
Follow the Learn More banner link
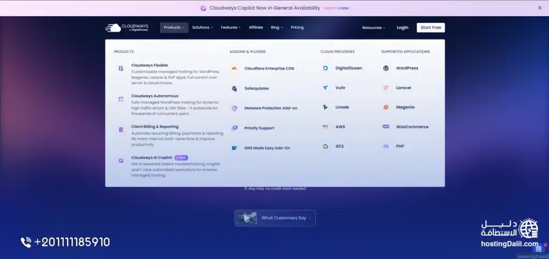(336, 8)
